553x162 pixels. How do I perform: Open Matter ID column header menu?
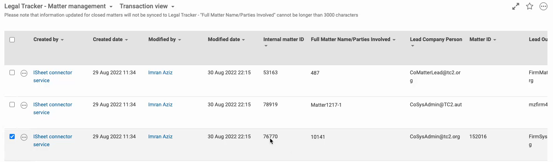(x=495, y=40)
